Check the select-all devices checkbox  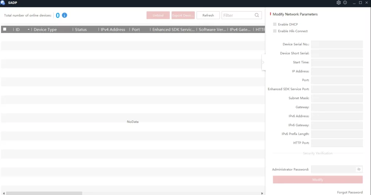[x=4, y=29]
